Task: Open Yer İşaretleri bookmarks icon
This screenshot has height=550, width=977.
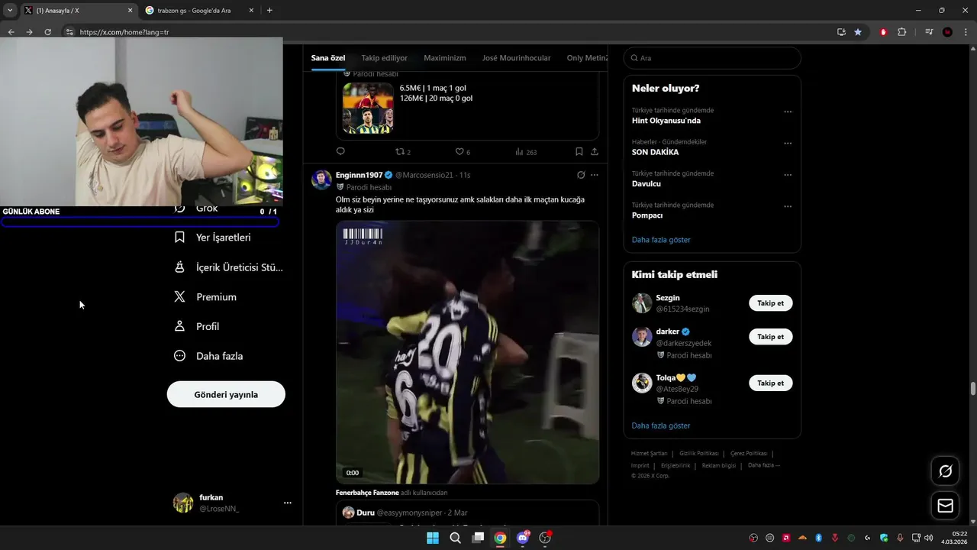Action: pyautogui.click(x=179, y=238)
